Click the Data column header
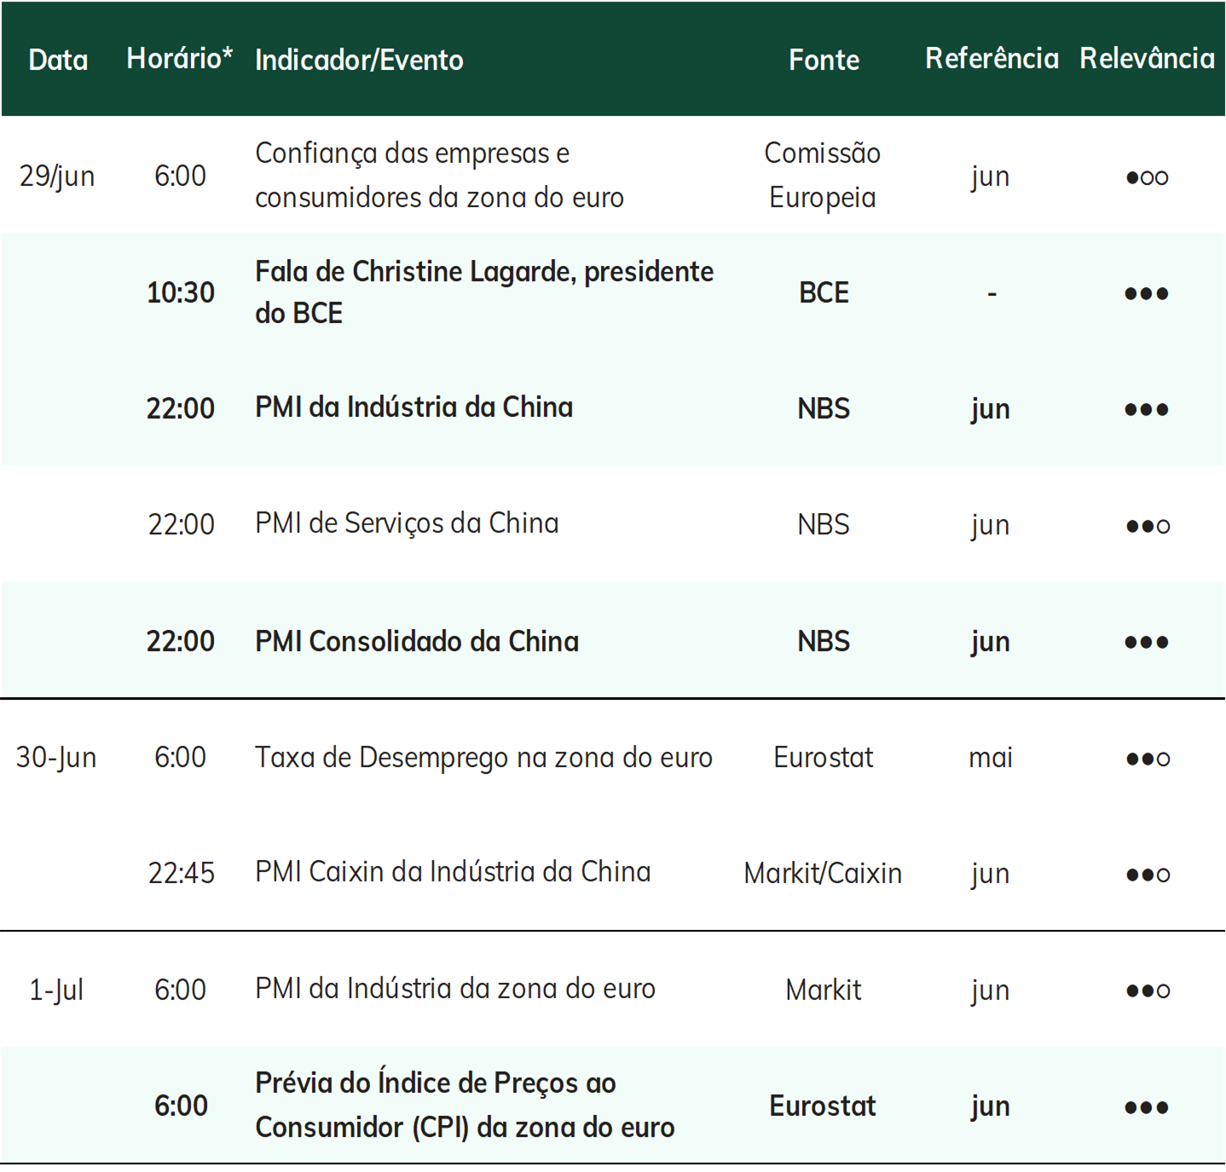The width and height of the screenshot is (1226, 1172). pos(58,60)
